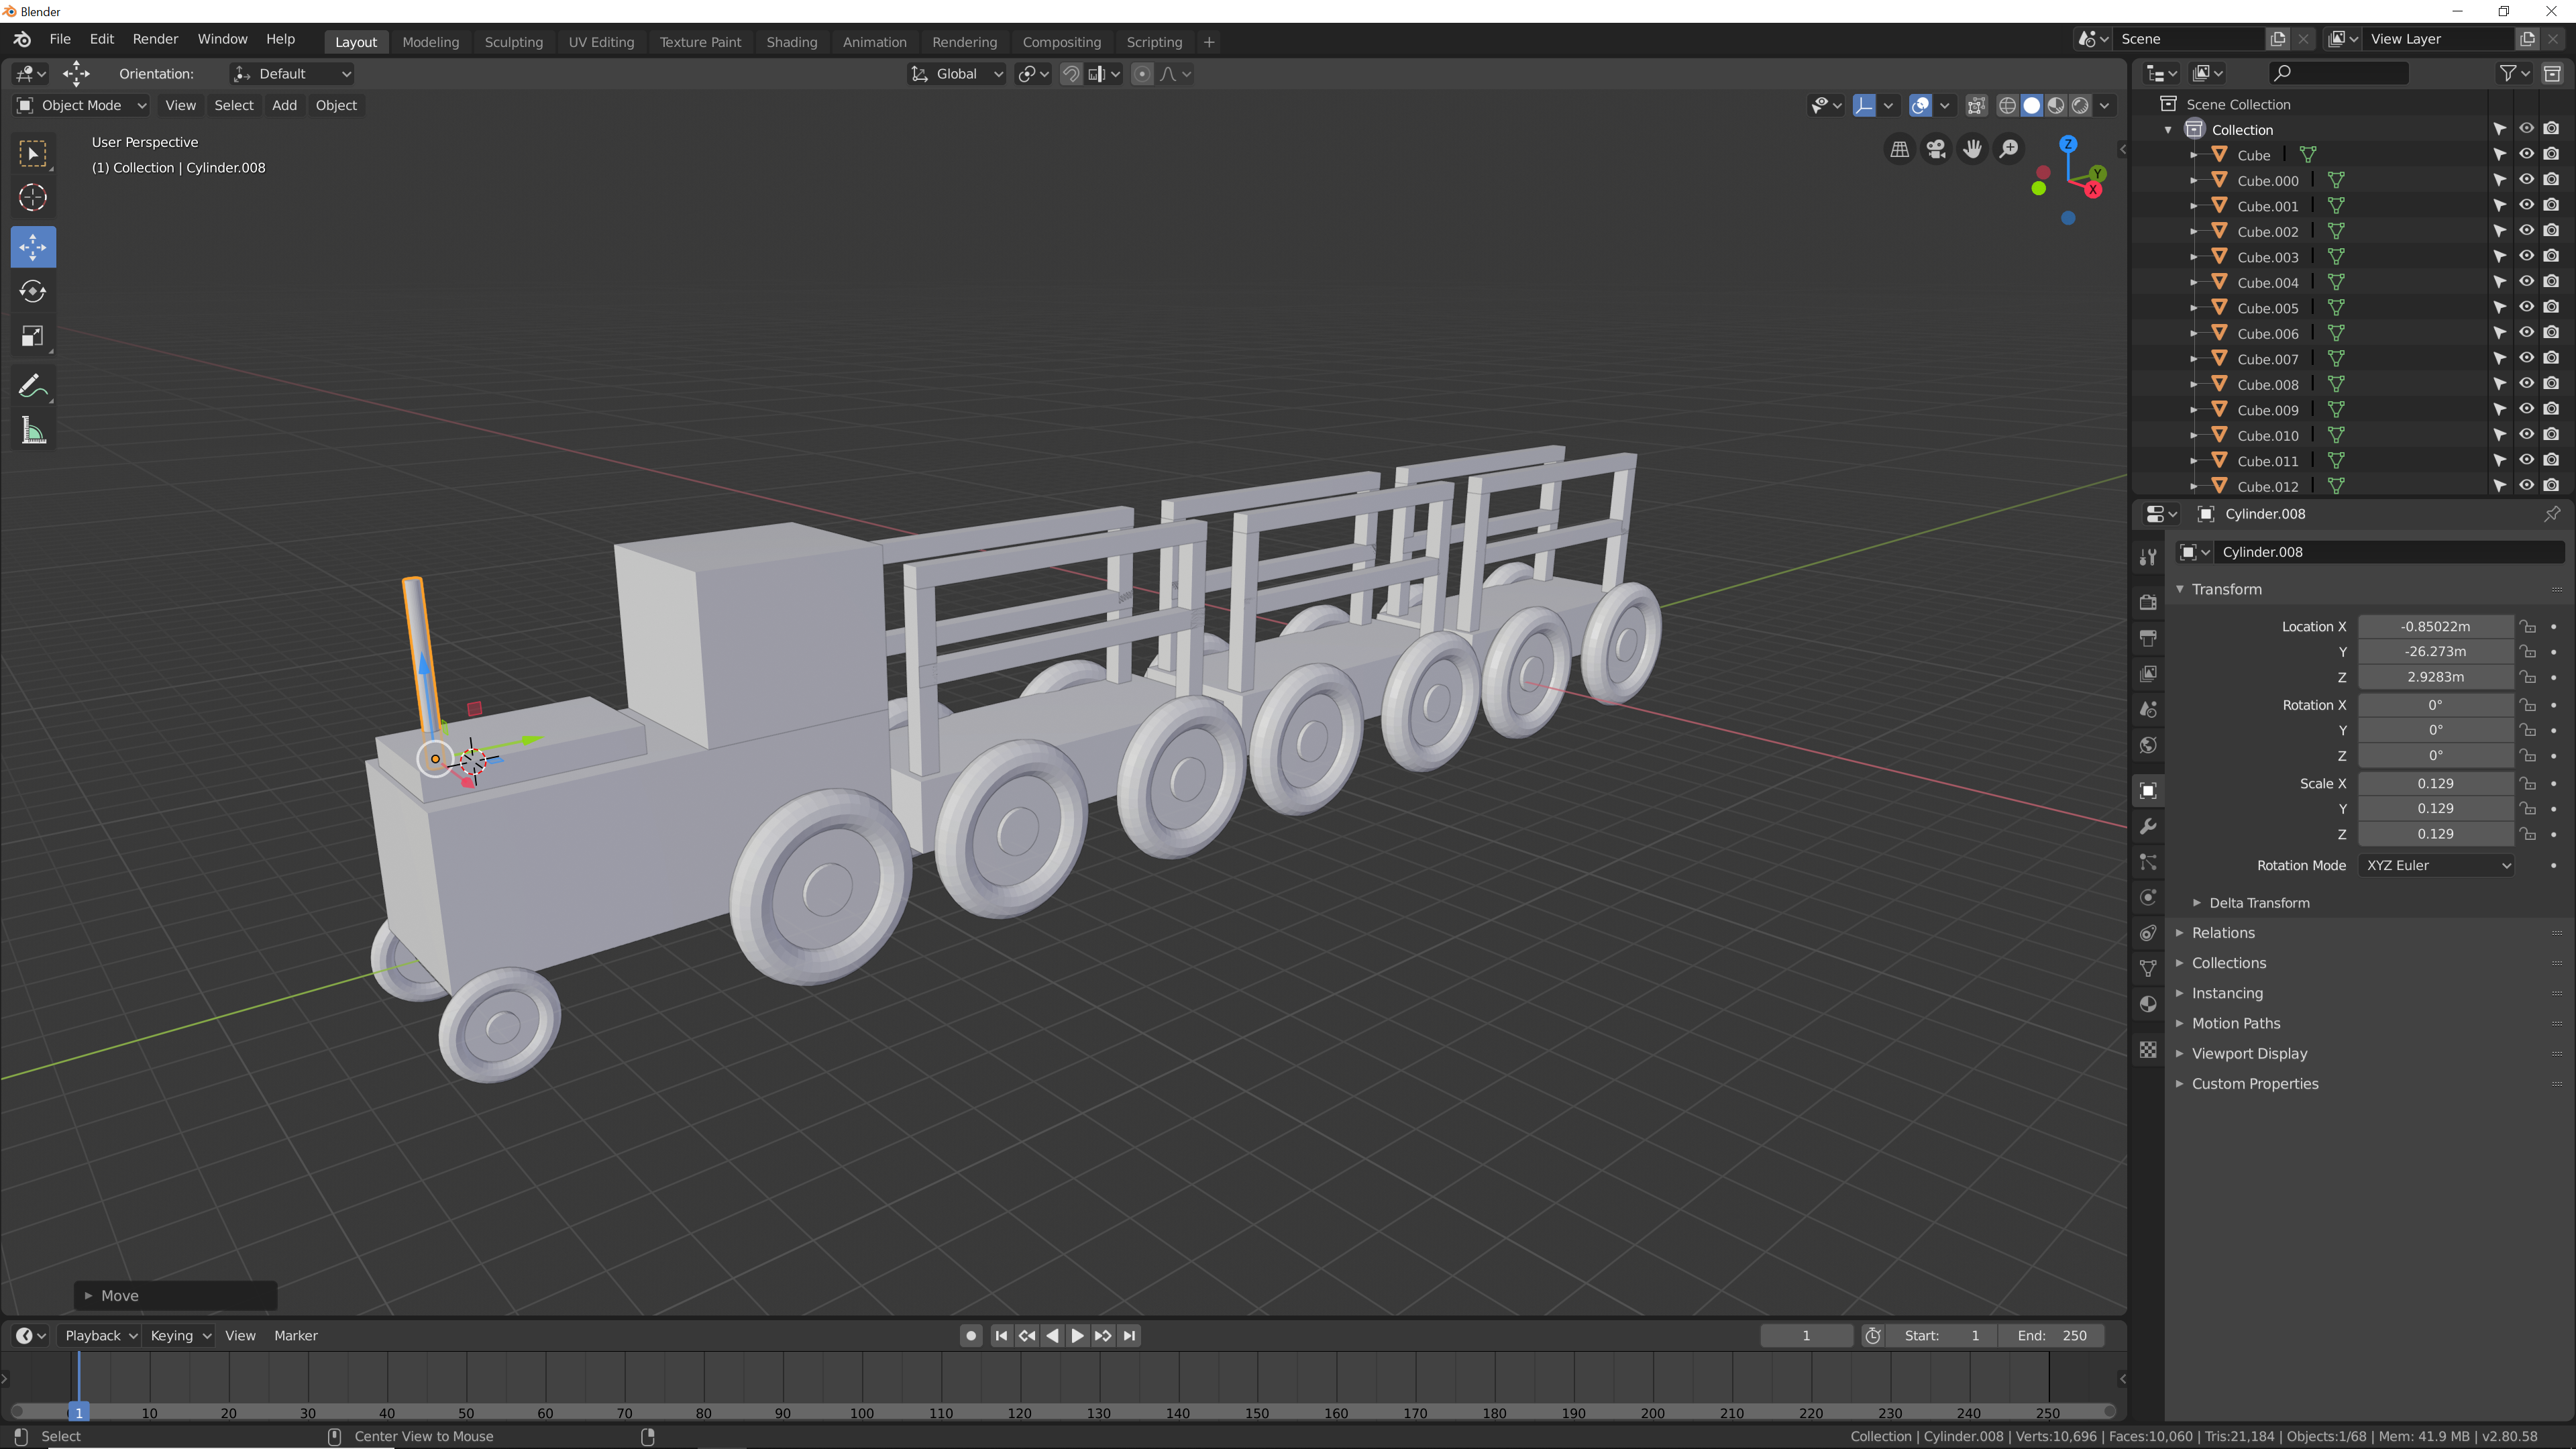This screenshot has width=2576, height=1449.
Task: Select the Measure tool
Action: 33,431
